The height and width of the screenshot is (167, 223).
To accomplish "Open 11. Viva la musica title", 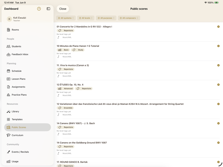I will click(73, 65).
